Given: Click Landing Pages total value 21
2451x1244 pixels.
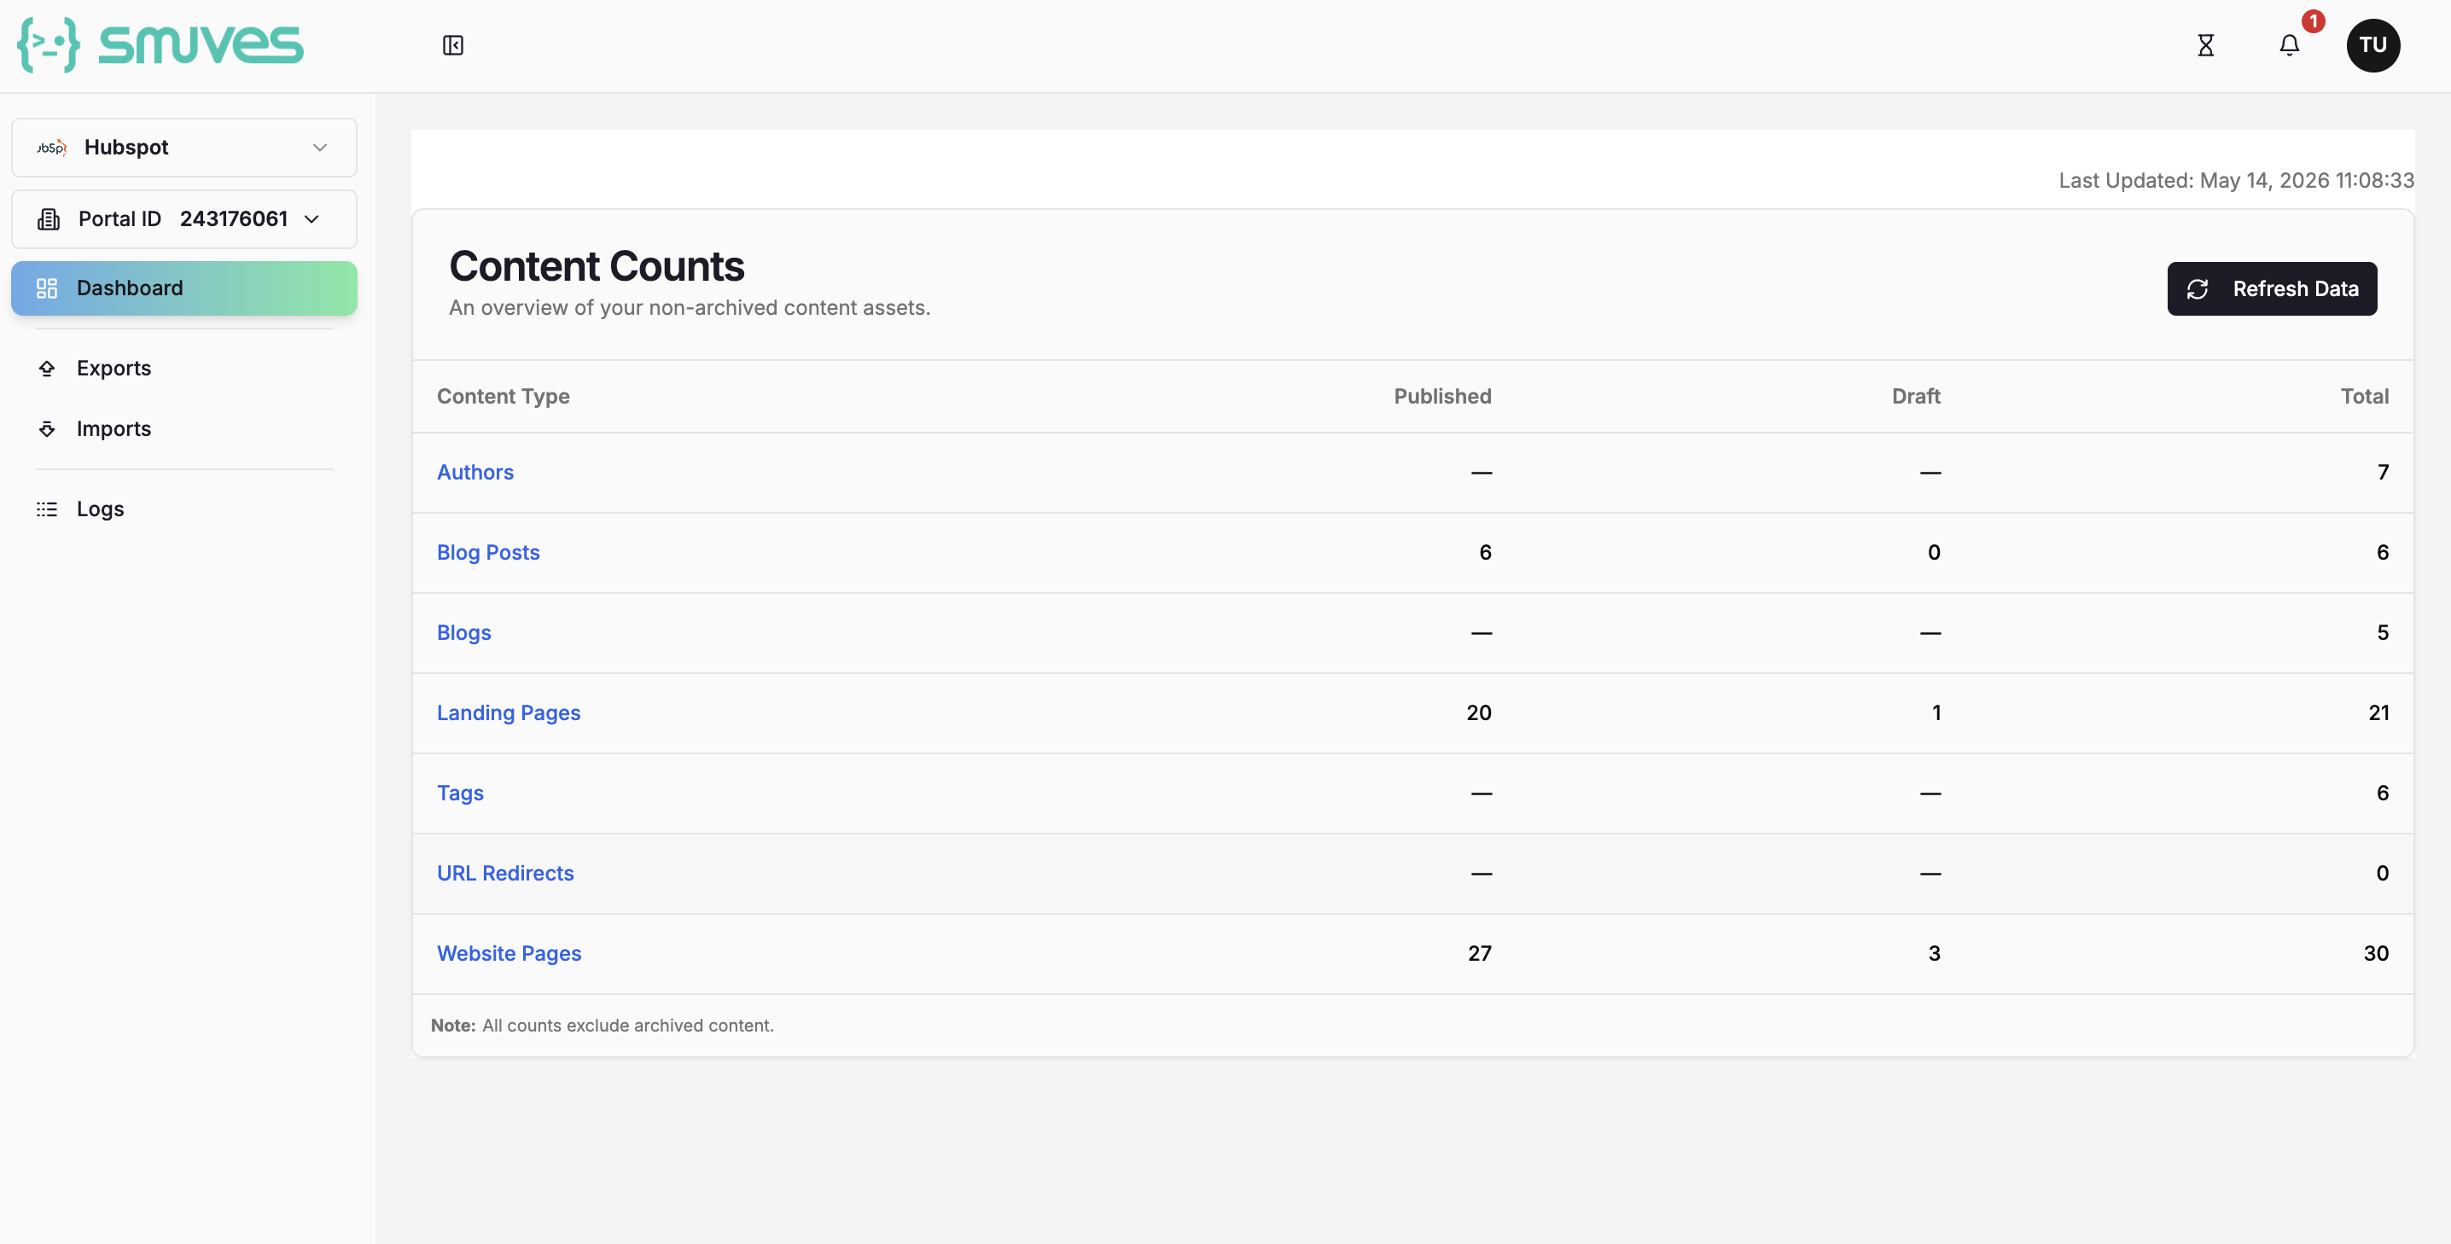Looking at the screenshot, I should (2378, 713).
